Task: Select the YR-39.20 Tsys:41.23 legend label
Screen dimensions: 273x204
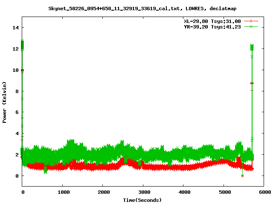Action: click(x=212, y=27)
